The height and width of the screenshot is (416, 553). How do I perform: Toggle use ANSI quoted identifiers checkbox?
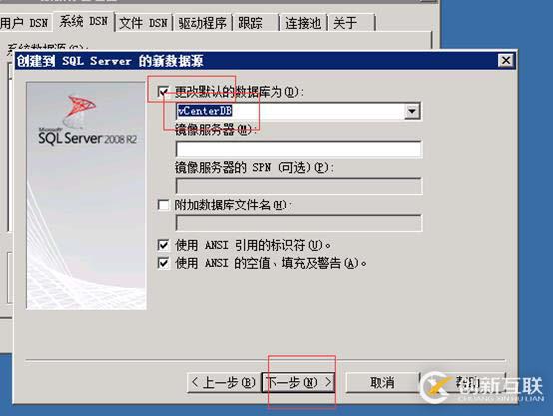click(x=163, y=245)
